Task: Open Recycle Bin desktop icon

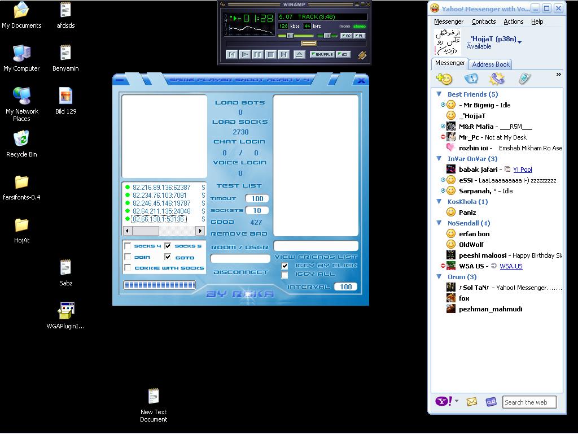Action: (21, 144)
